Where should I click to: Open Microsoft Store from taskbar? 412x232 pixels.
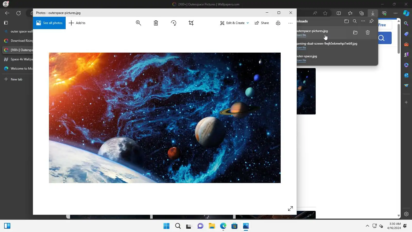click(x=235, y=226)
